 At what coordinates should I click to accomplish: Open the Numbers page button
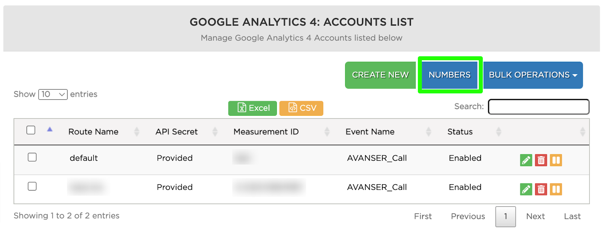click(450, 75)
